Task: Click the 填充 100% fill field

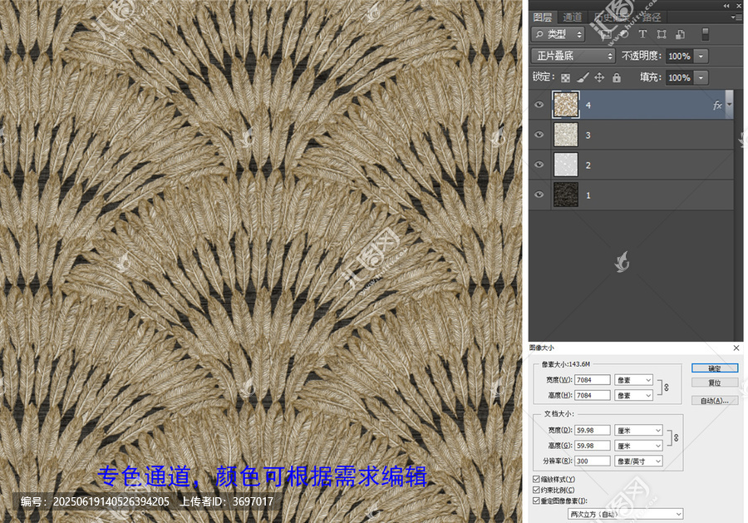Action: tap(679, 77)
